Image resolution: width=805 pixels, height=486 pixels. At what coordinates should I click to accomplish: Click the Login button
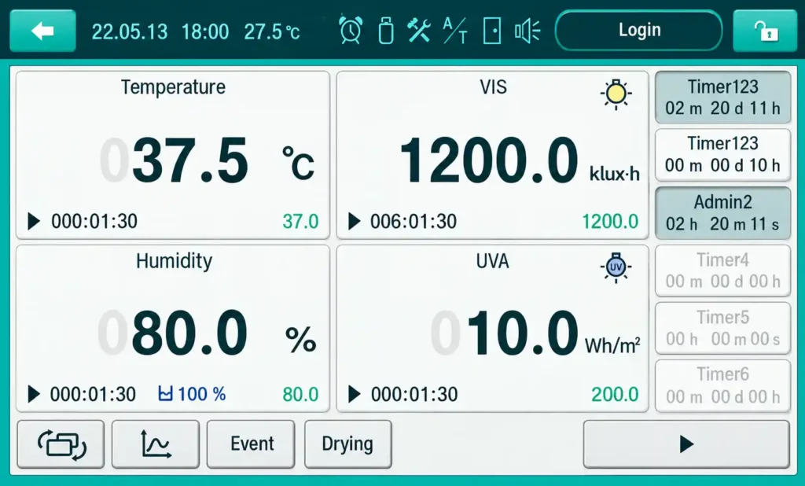pyautogui.click(x=638, y=31)
